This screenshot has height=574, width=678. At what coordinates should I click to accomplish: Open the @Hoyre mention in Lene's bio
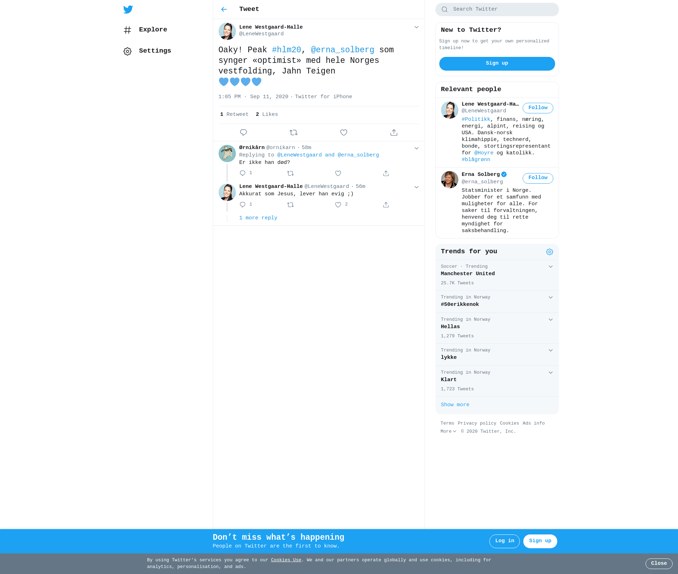483,153
